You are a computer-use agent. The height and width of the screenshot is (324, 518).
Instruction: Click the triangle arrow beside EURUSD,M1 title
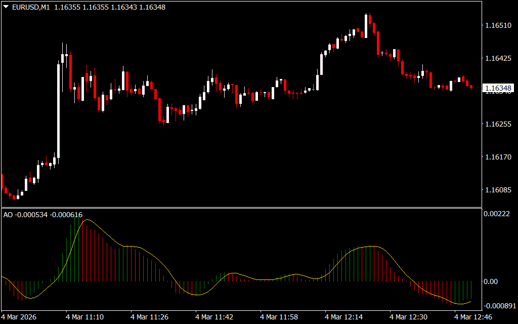coord(6,7)
